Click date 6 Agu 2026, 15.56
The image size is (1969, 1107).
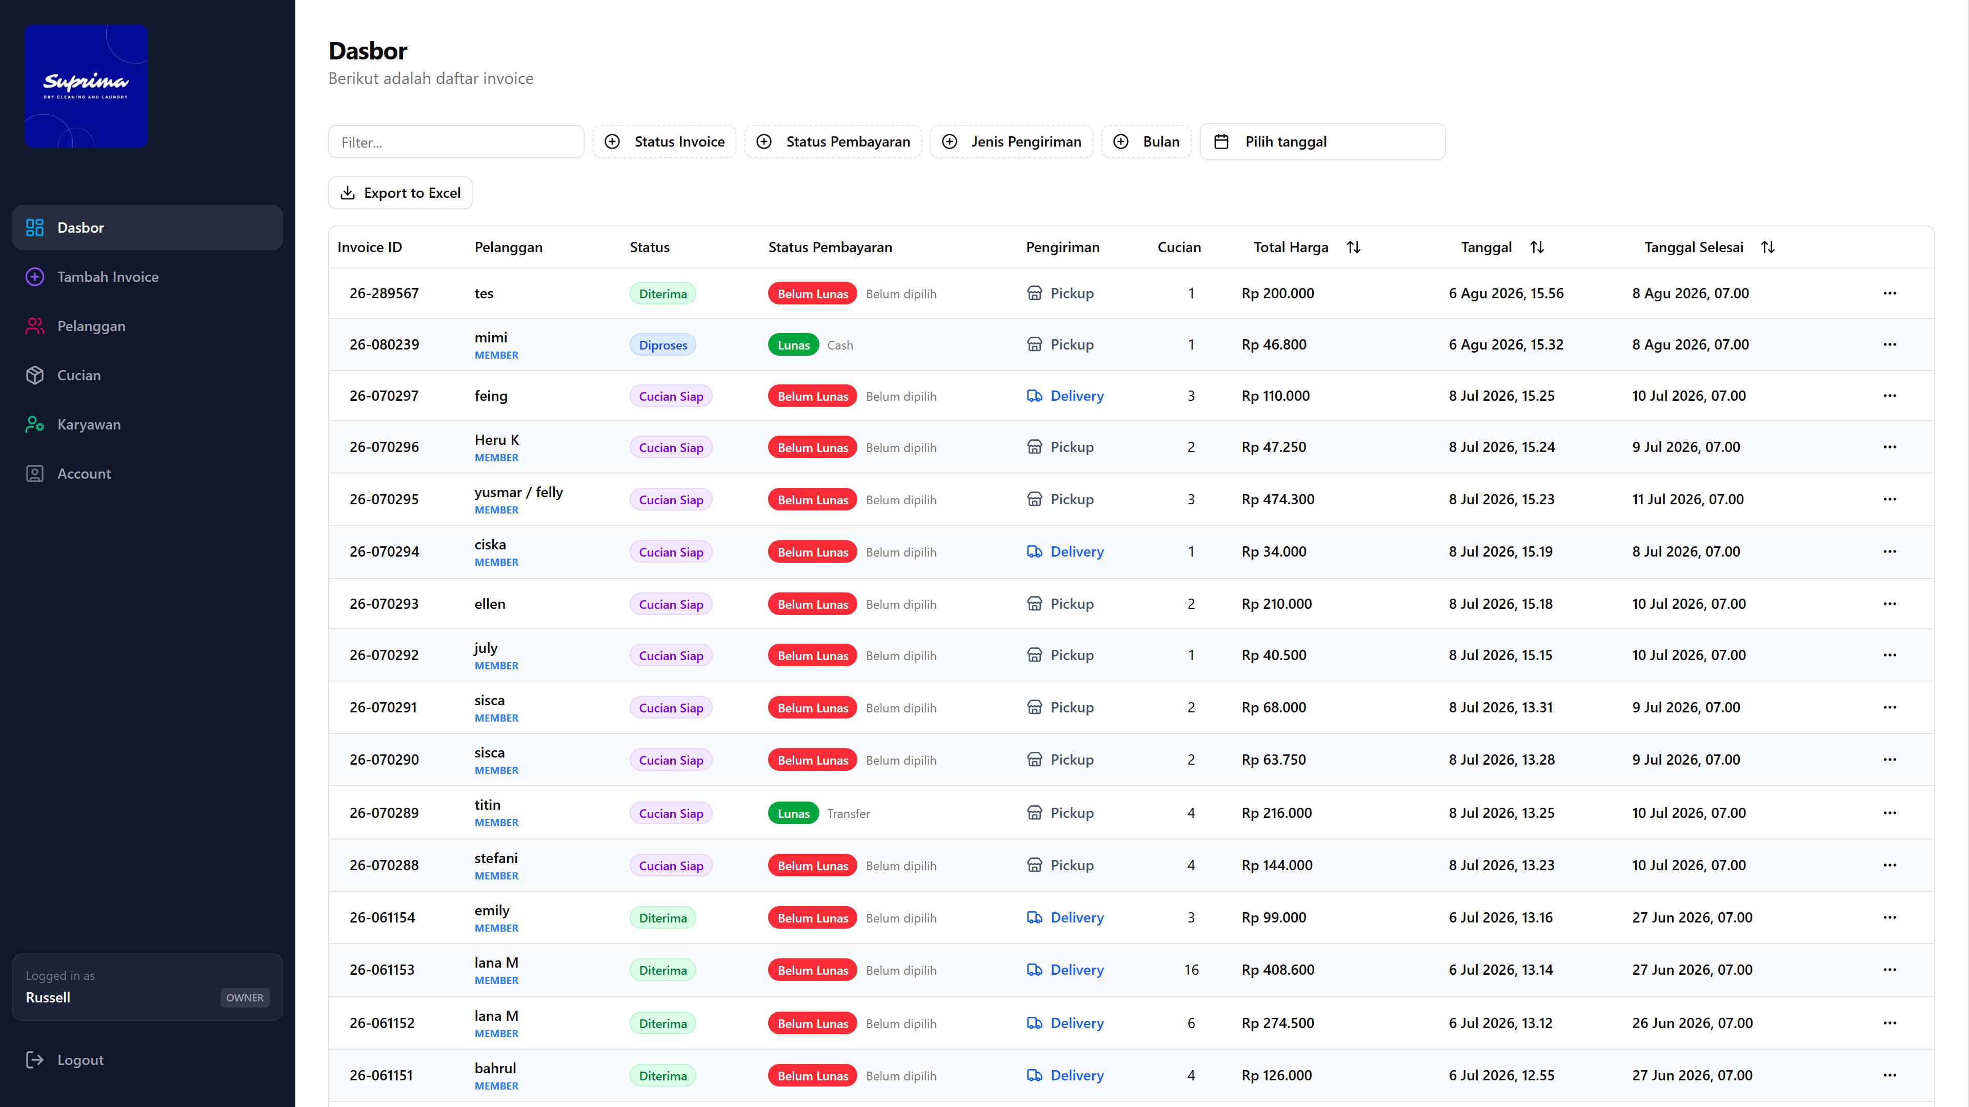[1506, 293]
